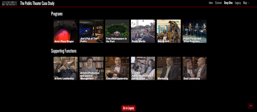
Task: Click the Stanford Business logo
Action: (10, 3)
